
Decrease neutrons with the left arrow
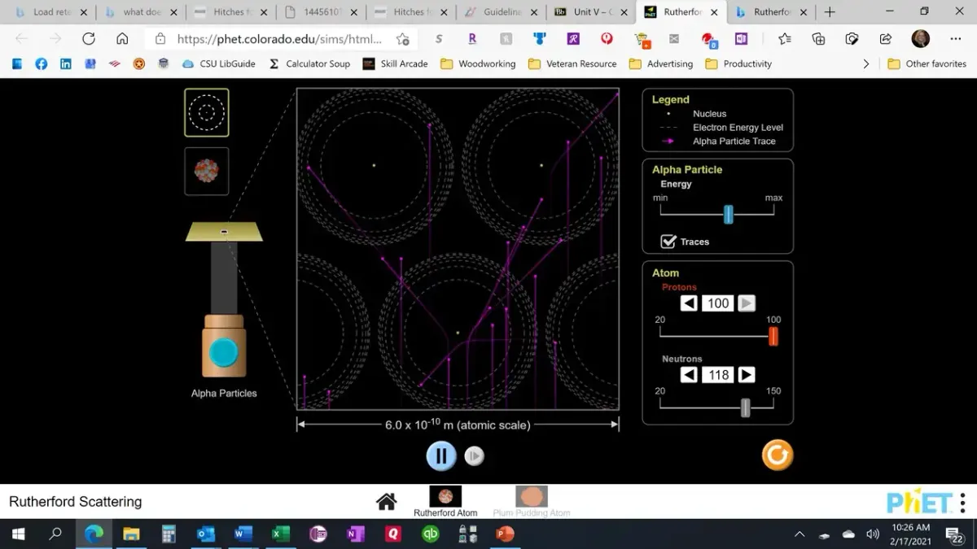click(x=689, y=375)
